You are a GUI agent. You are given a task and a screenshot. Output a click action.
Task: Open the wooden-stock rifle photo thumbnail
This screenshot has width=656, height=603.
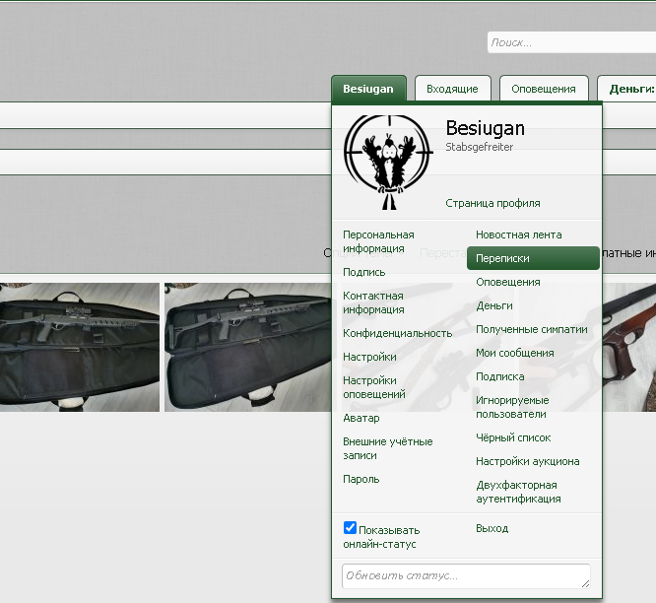click(629, 348)
